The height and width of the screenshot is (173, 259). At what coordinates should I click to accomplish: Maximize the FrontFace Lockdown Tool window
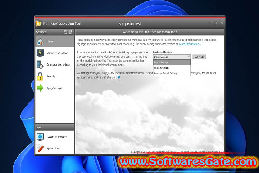215,23
